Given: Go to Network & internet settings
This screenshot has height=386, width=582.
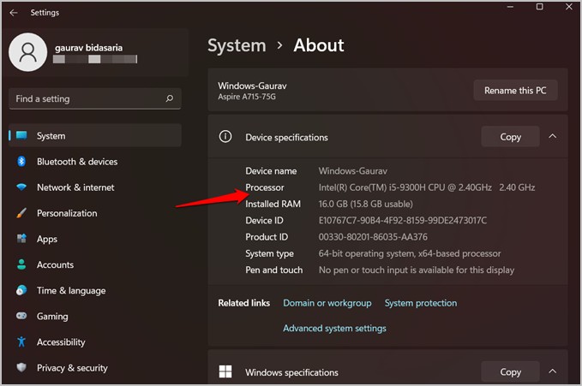Looking at the screenshot, I should 95,187.
